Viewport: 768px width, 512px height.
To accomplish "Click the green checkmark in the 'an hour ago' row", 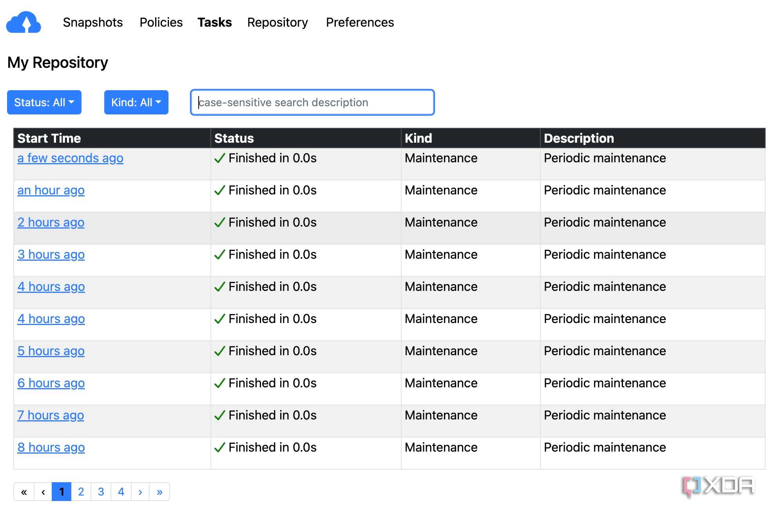I will coord(219,191).
